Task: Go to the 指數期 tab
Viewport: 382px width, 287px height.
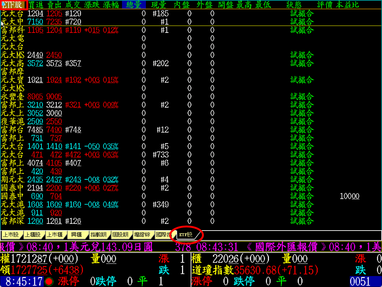Action: (98, 235)
